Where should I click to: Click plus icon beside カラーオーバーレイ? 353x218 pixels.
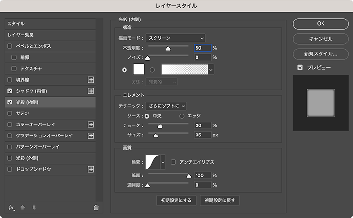tap(91, 125)
